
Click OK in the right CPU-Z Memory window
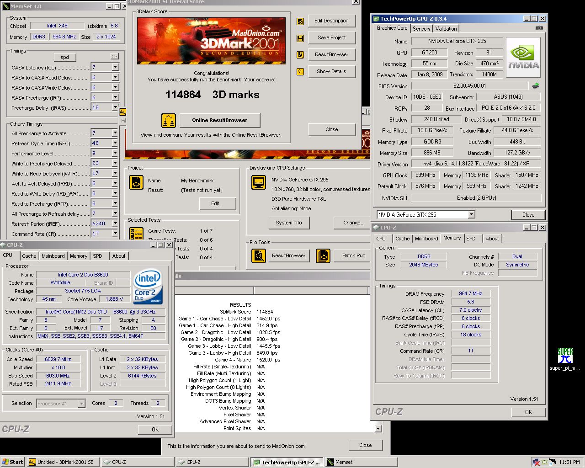coord(528,412)
